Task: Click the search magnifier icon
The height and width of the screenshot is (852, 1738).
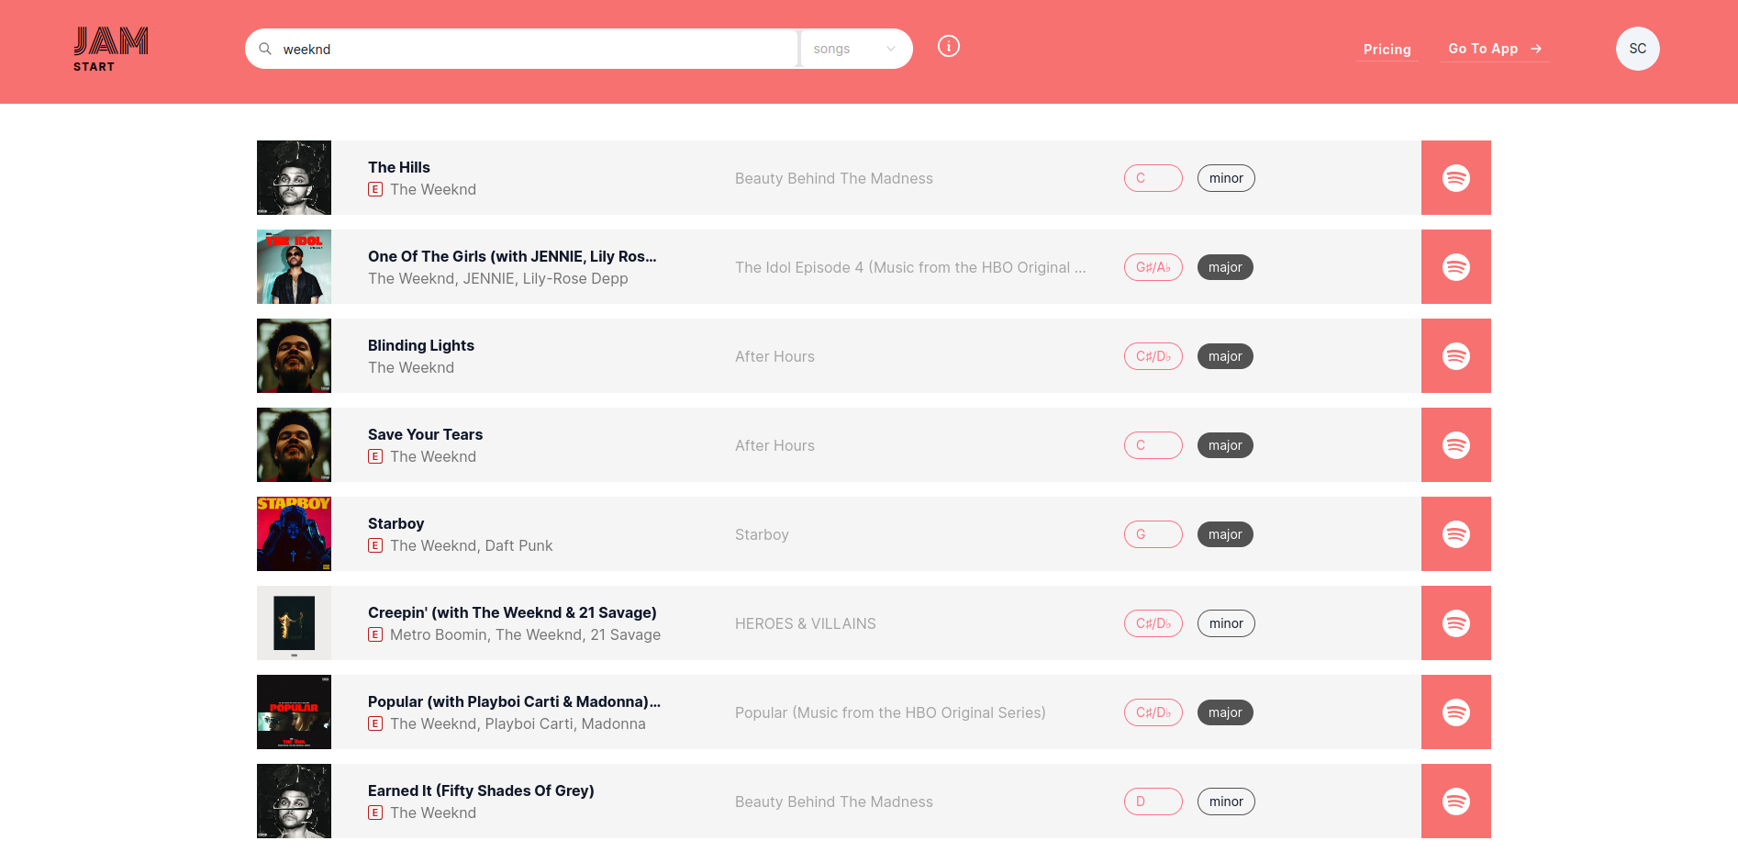Action: [265, 49]
